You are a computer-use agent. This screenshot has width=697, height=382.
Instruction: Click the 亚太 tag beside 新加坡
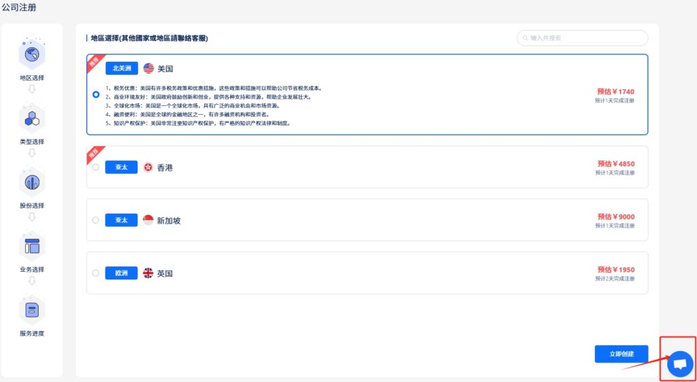point(121,220)
